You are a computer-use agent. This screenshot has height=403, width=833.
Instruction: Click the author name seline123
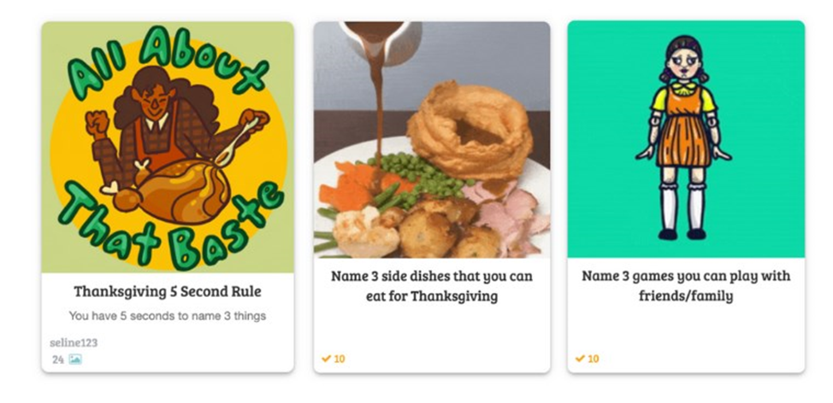[x=74, y=343]
